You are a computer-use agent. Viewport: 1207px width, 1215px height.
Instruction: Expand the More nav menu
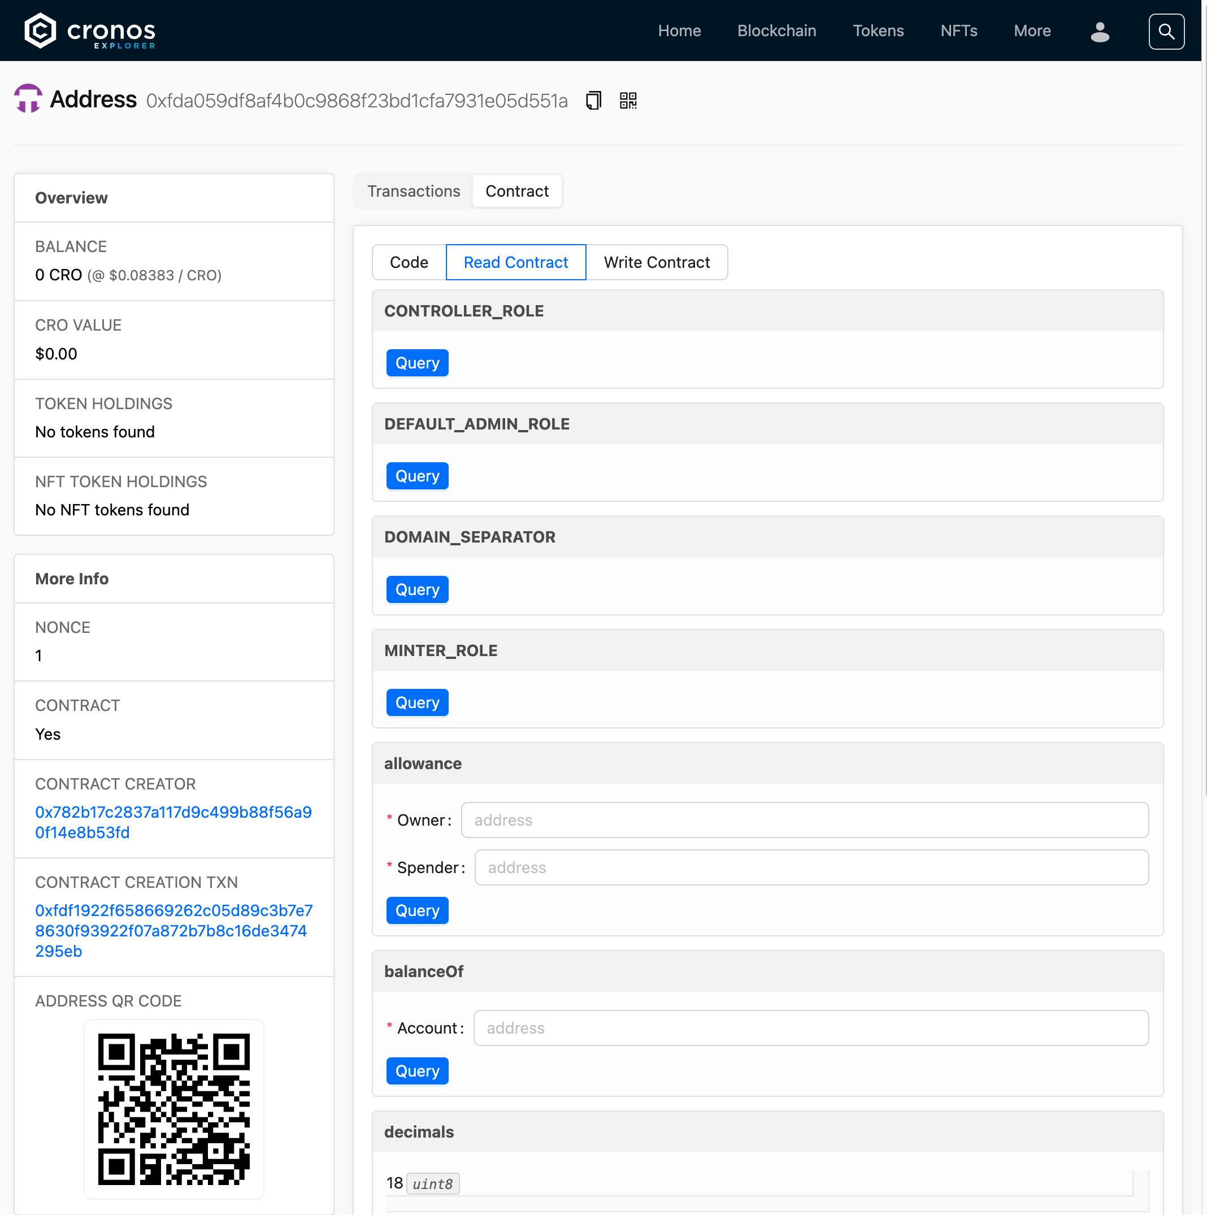point(1031,31)
